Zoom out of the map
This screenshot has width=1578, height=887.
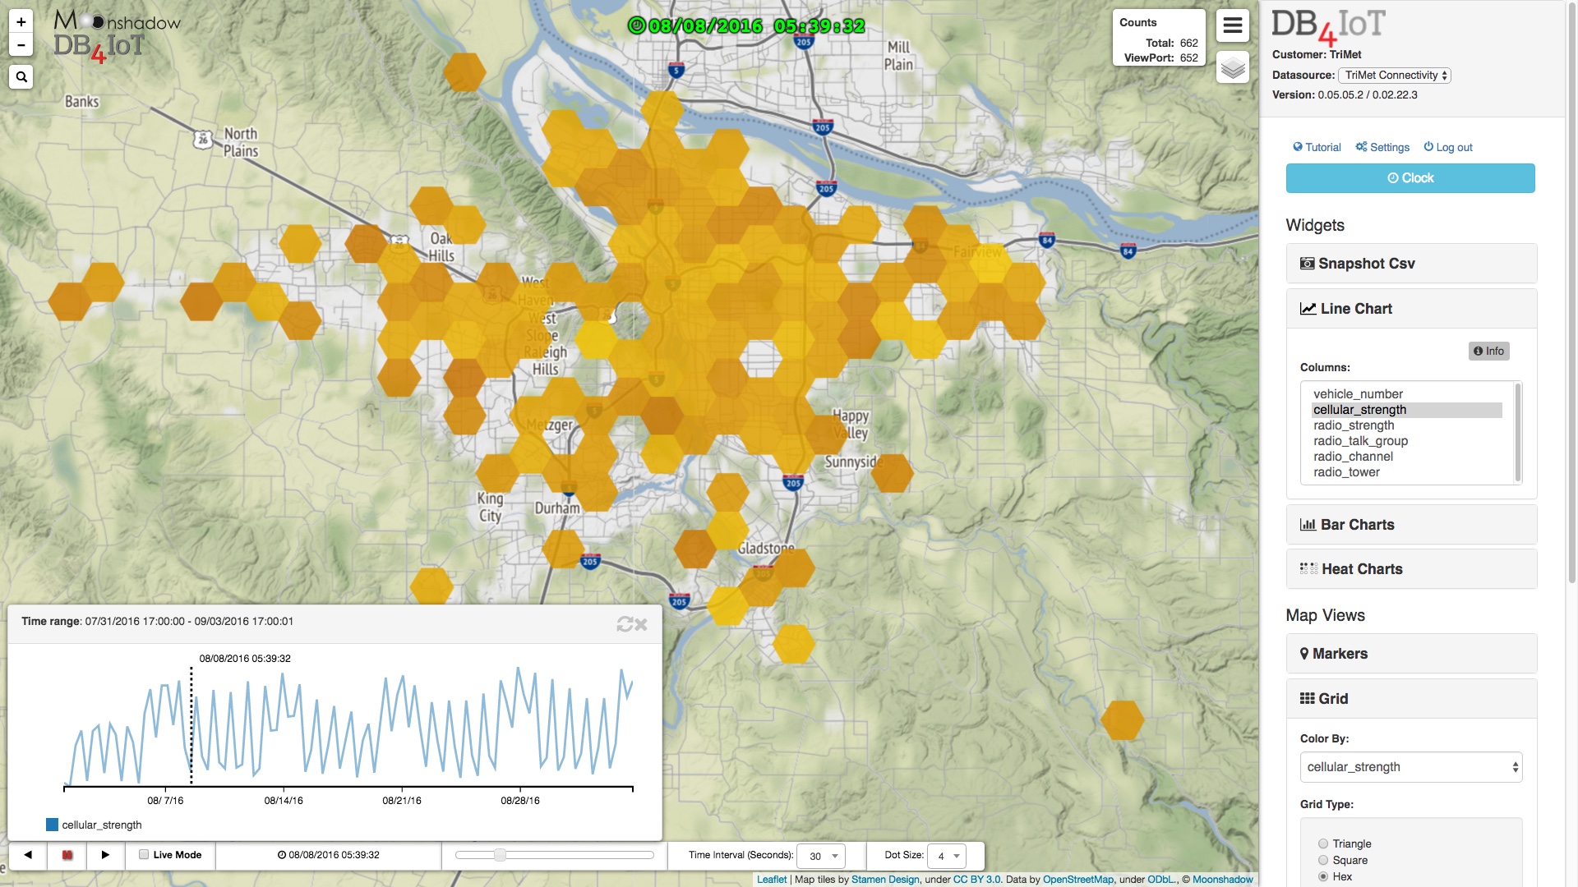tap(21, 45)
